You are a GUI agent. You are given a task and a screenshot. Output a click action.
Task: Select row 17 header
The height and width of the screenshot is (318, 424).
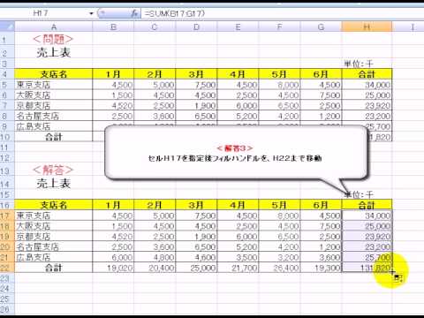tap(7, 216)
